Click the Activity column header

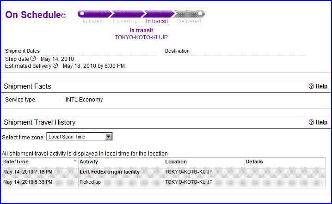coord(89,162)
